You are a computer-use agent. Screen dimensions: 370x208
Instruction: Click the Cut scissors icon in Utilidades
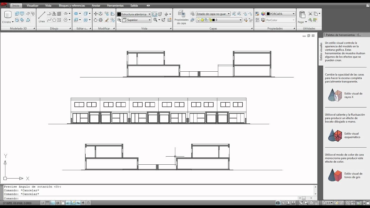point(310,14)
